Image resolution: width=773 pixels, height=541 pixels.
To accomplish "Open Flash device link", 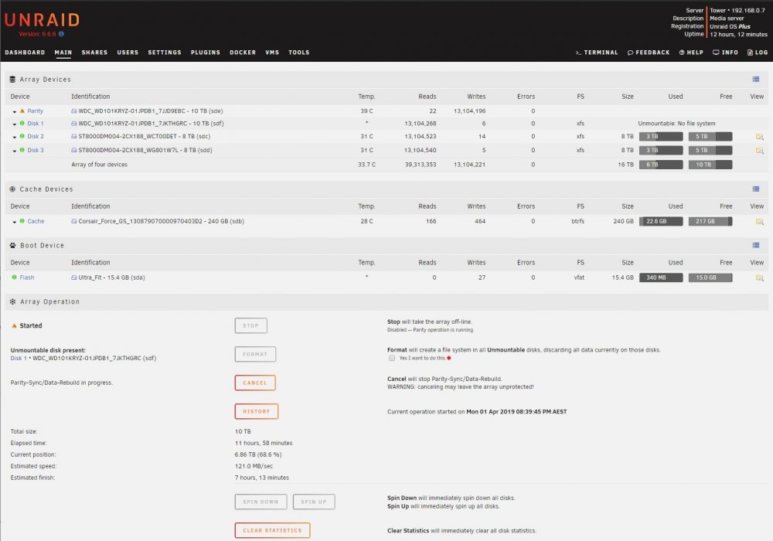I will (27, 277).
